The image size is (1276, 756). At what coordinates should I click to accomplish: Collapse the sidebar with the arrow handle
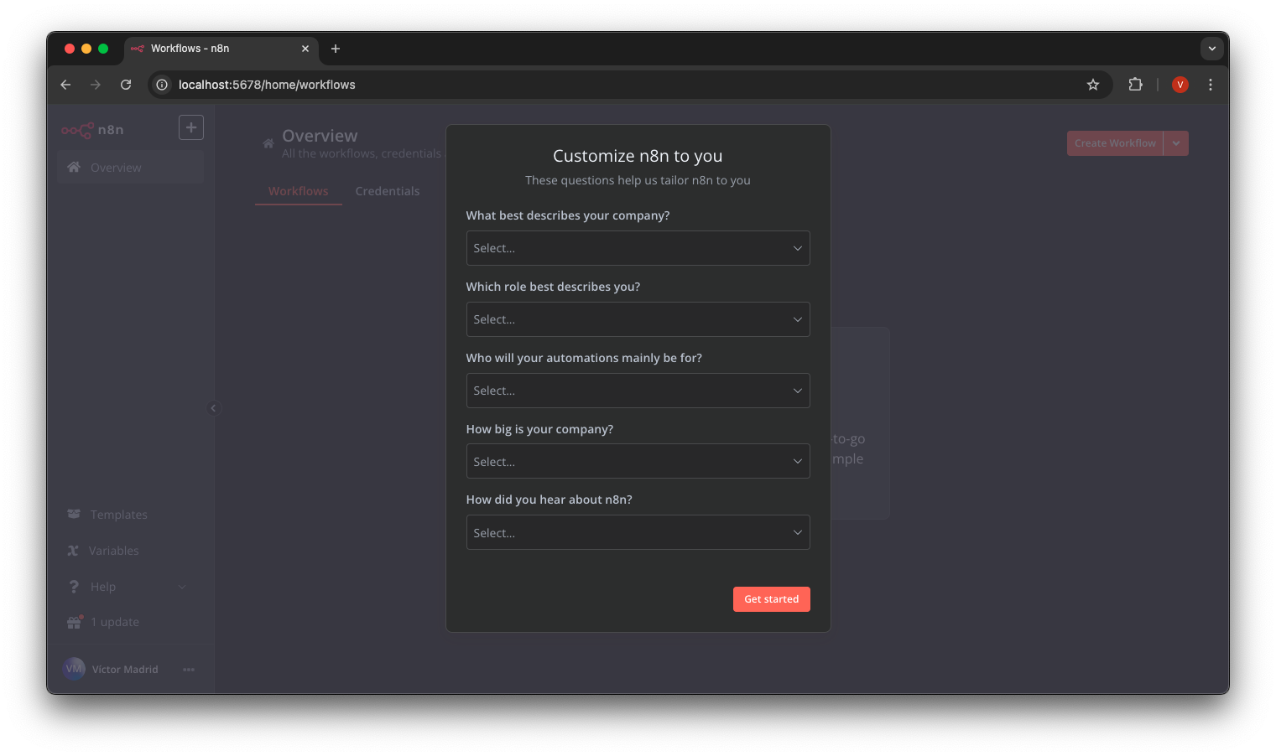tap(213, 408)
